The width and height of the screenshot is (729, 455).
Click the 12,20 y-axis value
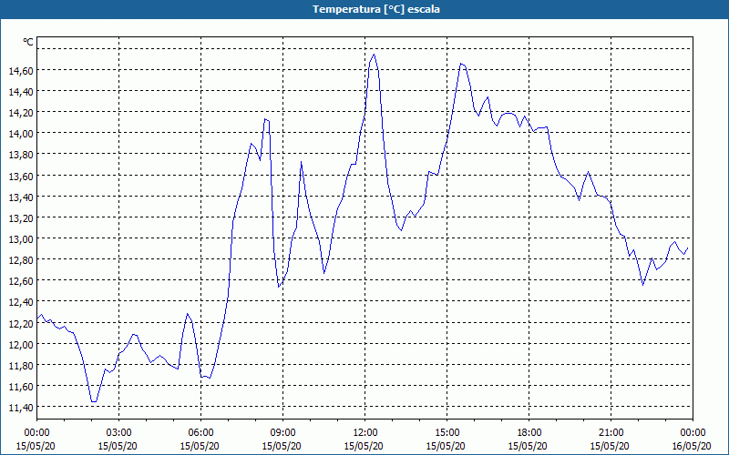click(x=21, y=323)
